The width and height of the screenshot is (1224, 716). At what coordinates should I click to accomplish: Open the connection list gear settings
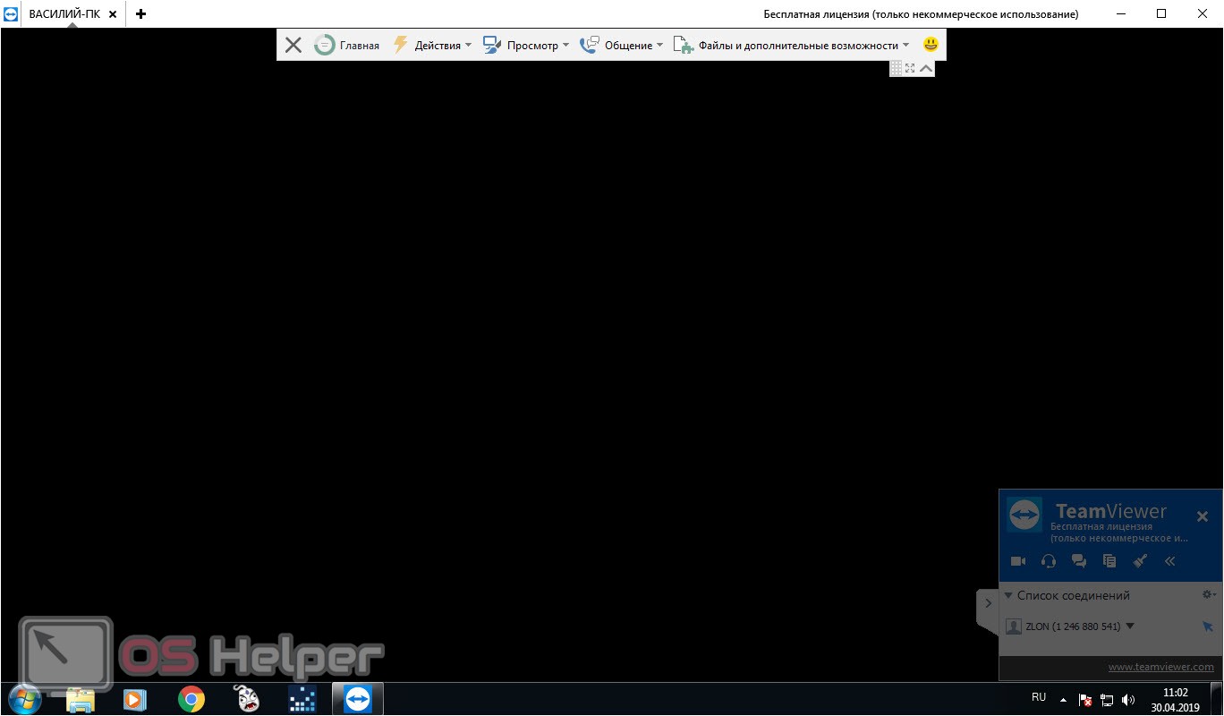pos(1209,594)
